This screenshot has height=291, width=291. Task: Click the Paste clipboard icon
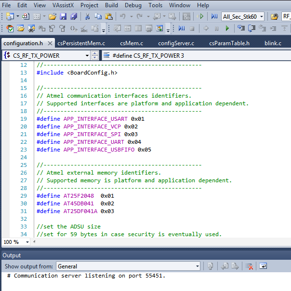point(108,16)
